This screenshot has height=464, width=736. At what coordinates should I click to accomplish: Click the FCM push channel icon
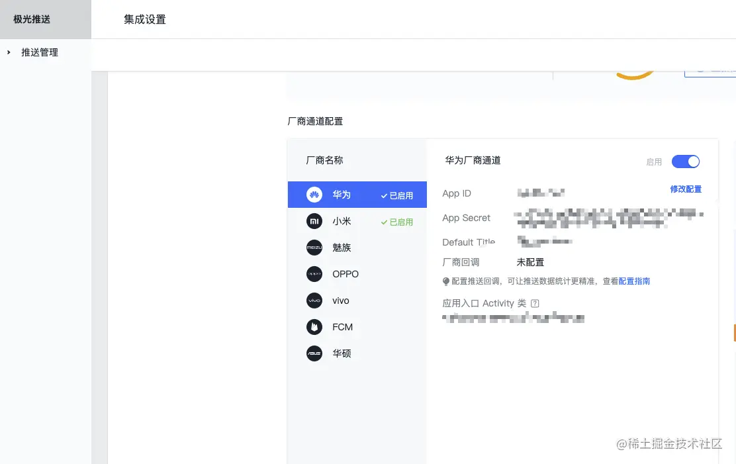tap(314, 327)
